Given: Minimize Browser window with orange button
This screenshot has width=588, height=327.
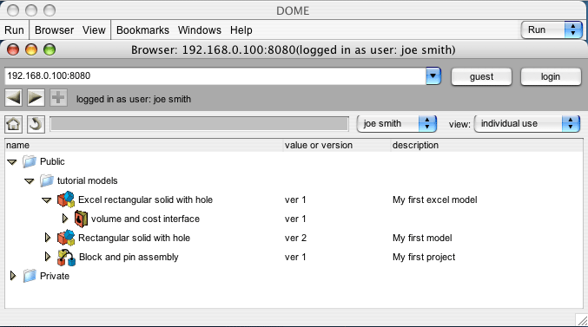Looking at the screenshot, I should point(31,49).
